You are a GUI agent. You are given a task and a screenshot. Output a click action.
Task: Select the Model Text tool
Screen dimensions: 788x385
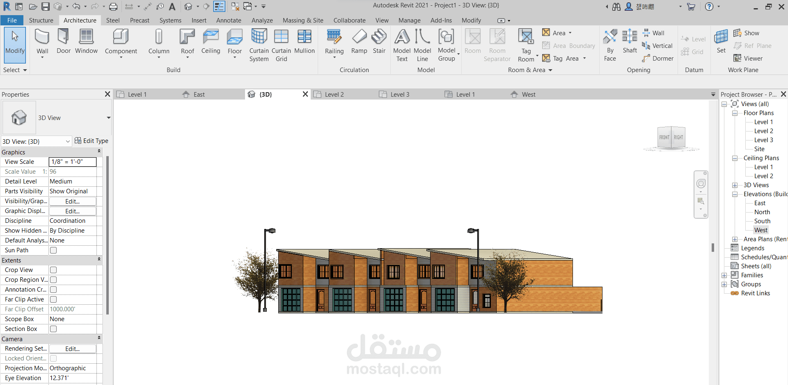click(x=402, y=45)
